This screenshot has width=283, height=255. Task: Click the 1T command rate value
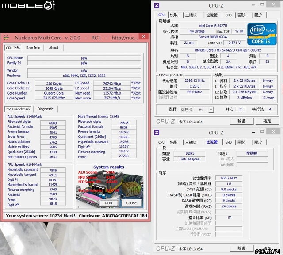tap(229, 217)
